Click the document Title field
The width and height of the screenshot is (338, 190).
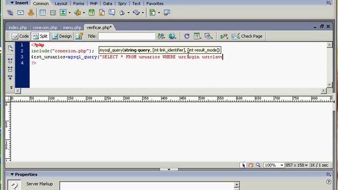pos(127,36)
